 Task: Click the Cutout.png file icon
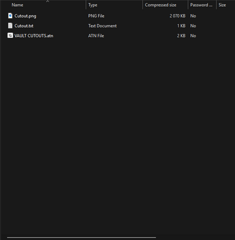[x=10, y=16]
